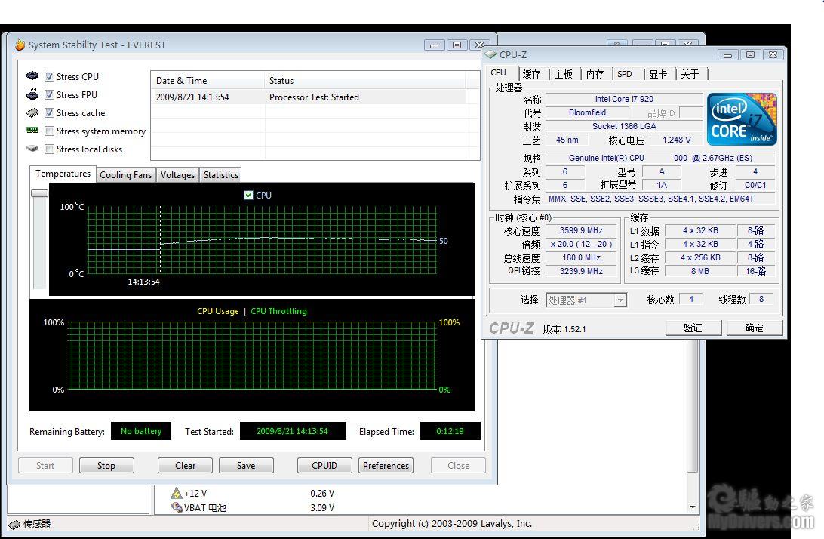This screenshot has width=824, height=539.
Task: Open the 缓存 tab in CPU-Z
Action: click(x=531, y=74)
